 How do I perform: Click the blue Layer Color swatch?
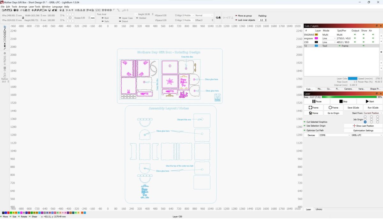point(352,78)
